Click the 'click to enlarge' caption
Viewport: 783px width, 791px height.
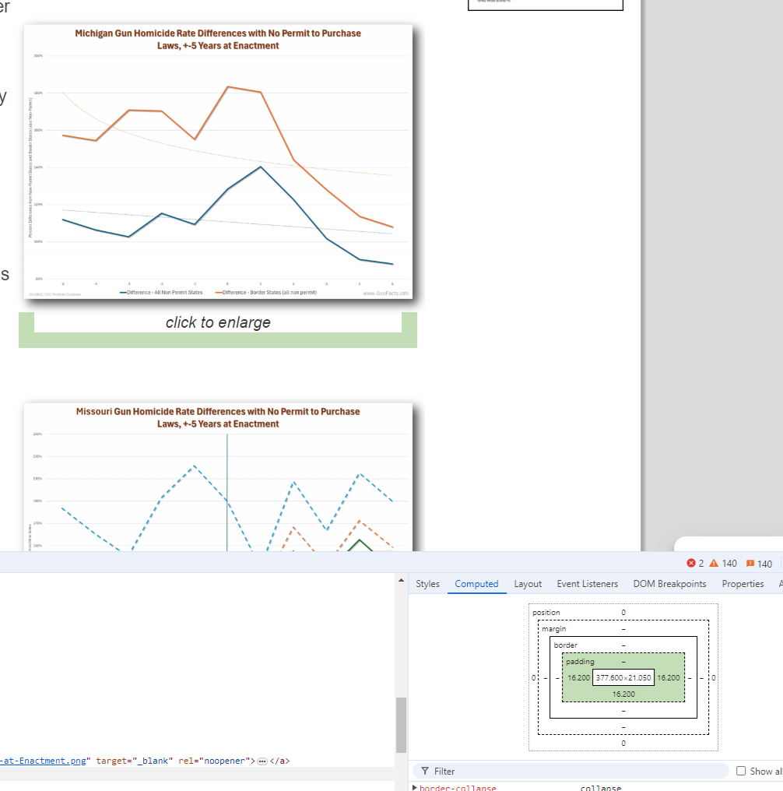[218, 322]
